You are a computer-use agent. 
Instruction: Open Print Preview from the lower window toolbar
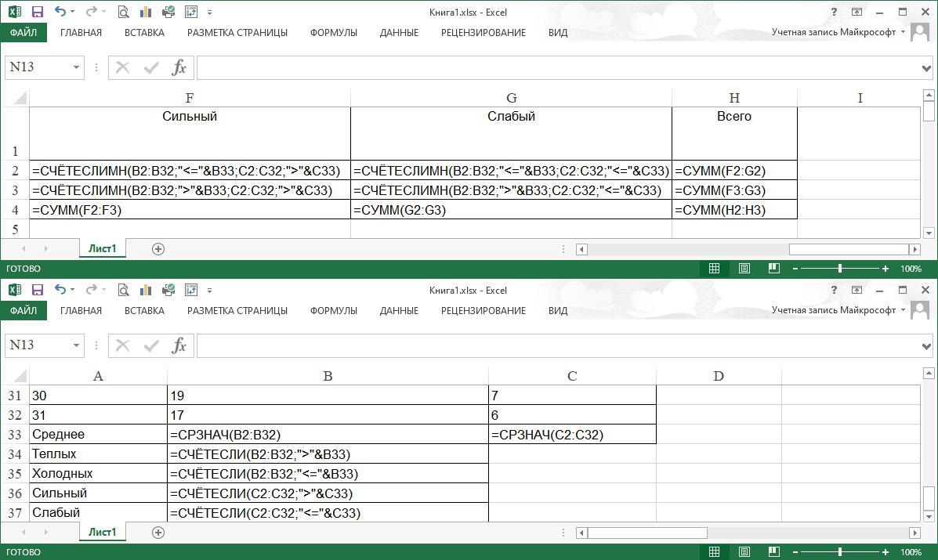pyautogui.click(x=123, y=290)
